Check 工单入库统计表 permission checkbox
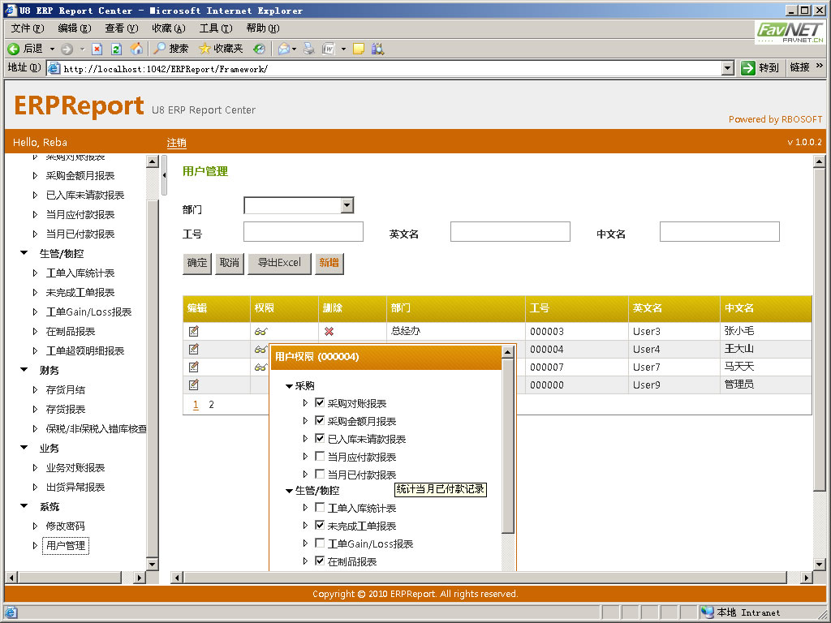Image resolution: width=831 pixels, height=623 pixels. coord(320,508)
